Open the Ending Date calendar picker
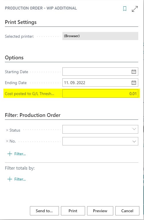The height and width of the screenshot is (220, 144). tap(134, 83)
